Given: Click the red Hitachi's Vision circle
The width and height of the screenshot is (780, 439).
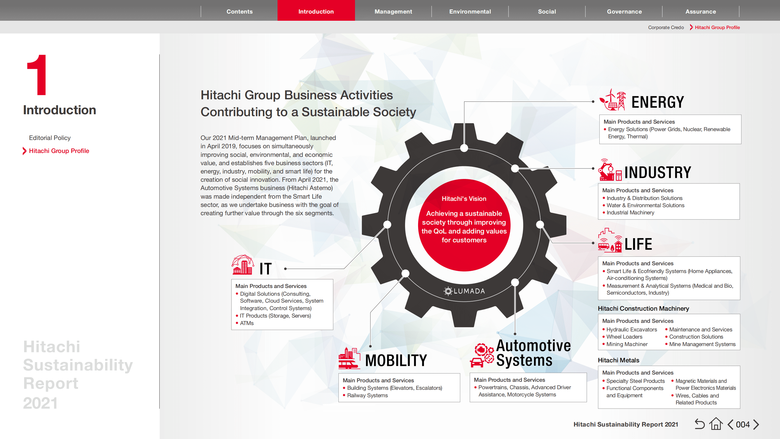Looking at the screenshot, I should [464, 225].
